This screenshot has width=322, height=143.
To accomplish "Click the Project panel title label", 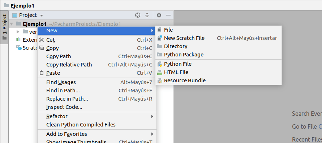I will 28,15.
